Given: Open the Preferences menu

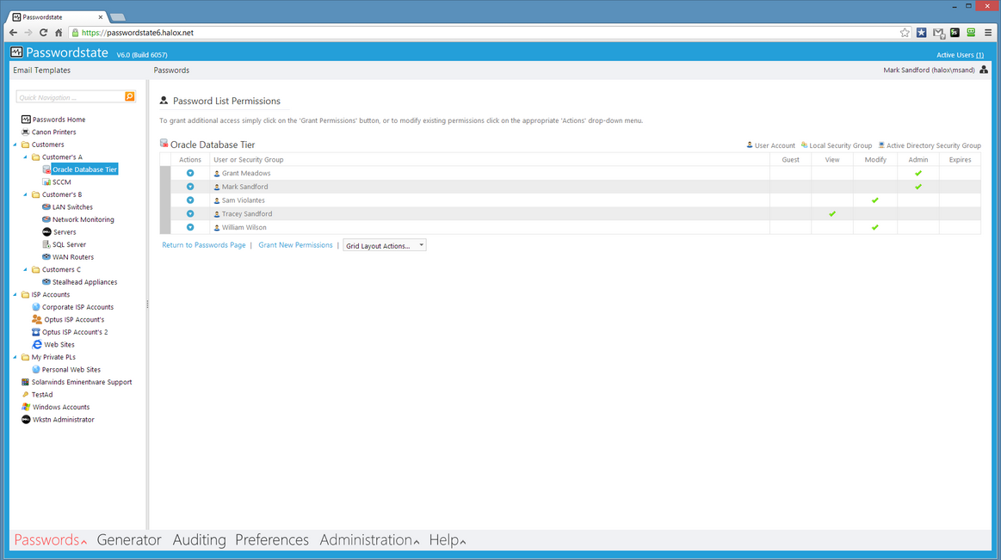Looking at the screenshot, I should 272,539.
